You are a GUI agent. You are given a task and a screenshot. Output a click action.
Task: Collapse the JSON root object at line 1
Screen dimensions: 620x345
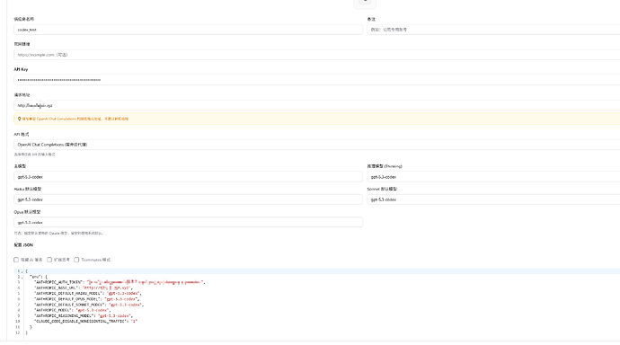point(22,271)
